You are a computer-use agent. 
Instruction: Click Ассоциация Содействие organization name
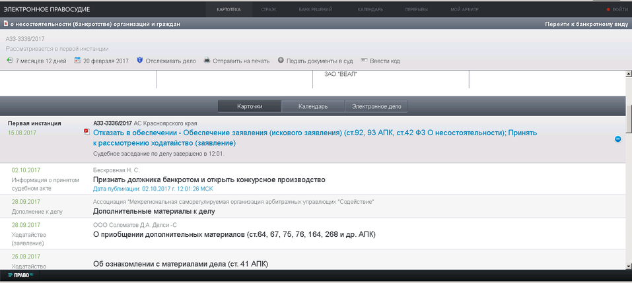(x=233, y=202)
